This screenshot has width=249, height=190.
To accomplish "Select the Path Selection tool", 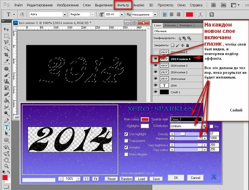I will tap(6, 133).
